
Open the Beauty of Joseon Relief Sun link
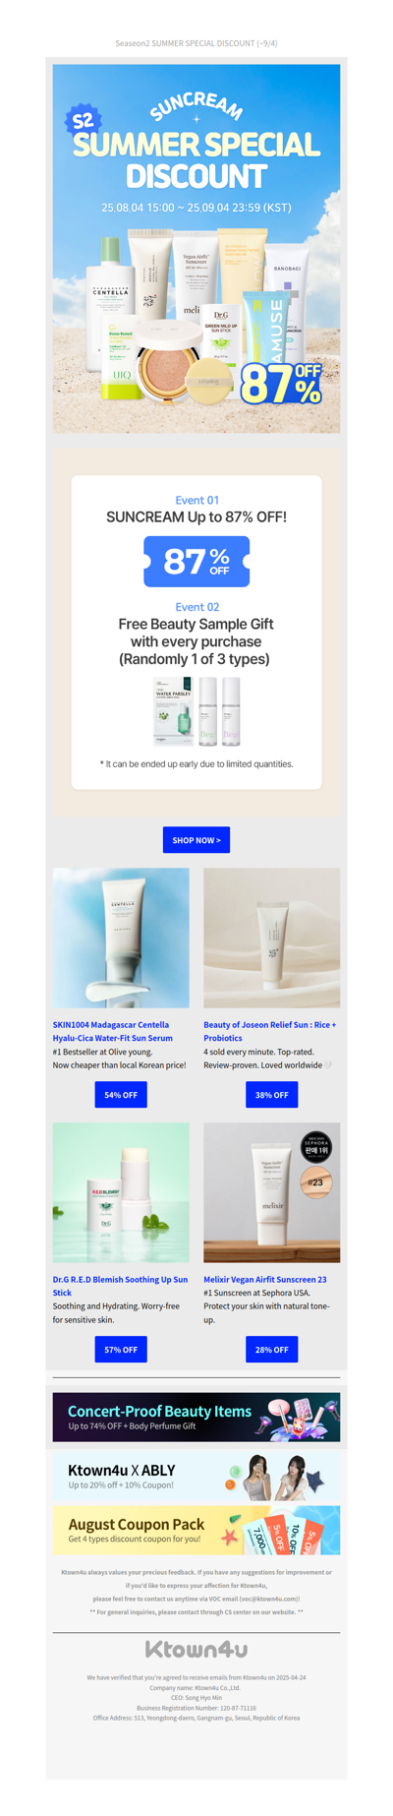click(270, 1031)
